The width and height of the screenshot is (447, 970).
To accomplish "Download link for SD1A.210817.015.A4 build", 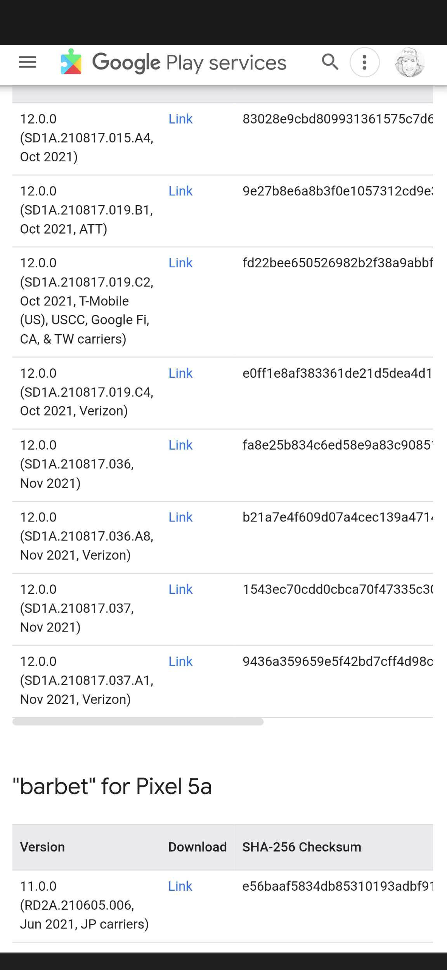I will [180, 119].
